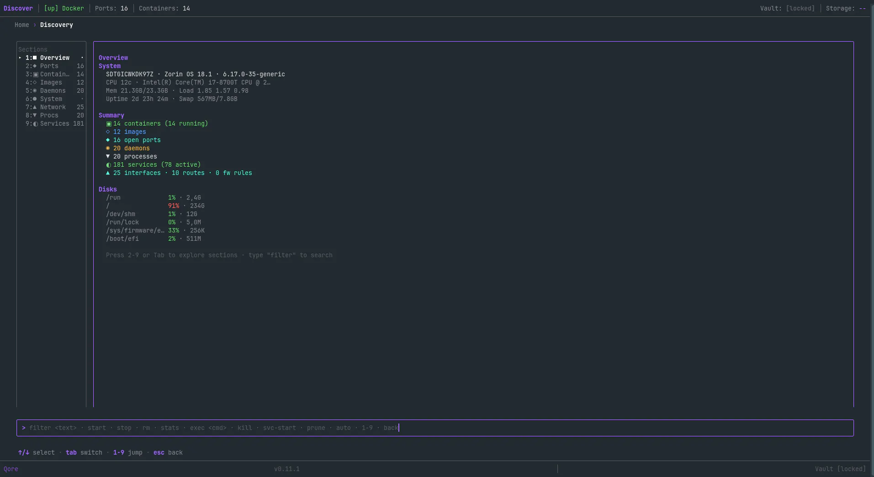The height and width of the screenshot is (477, 874).
Task: Click the Discover label in top bar
Action: coord(18,8)
